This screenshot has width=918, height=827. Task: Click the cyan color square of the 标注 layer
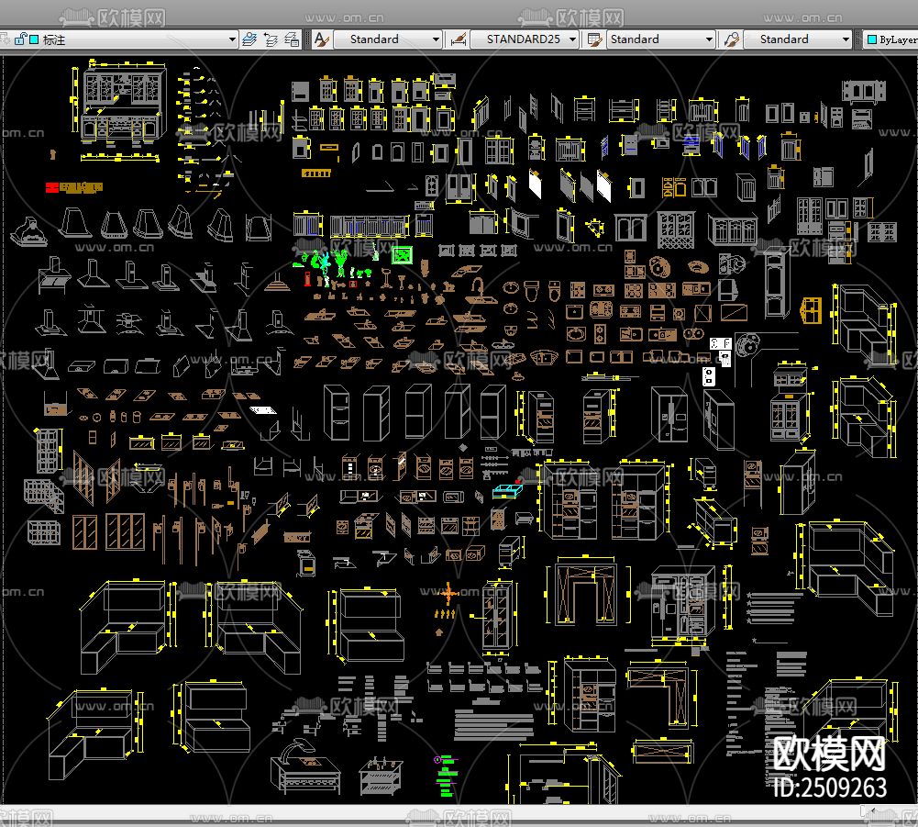tap(34, 39)
